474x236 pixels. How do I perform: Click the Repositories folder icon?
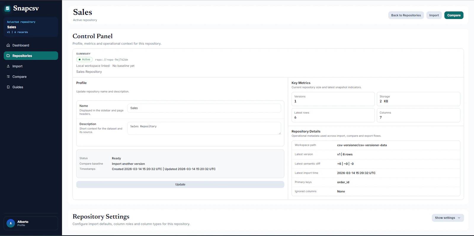8,56
